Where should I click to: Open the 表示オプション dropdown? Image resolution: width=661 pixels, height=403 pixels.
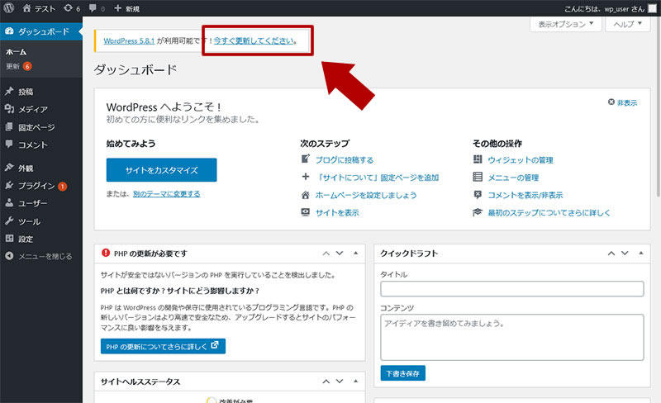565,24
